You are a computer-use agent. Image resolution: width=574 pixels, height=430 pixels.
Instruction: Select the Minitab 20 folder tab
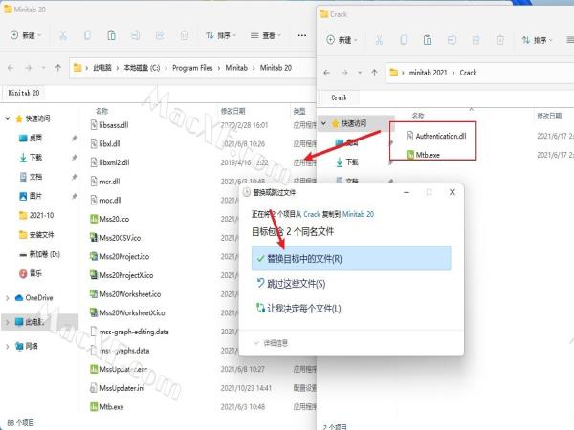point(23,93)
